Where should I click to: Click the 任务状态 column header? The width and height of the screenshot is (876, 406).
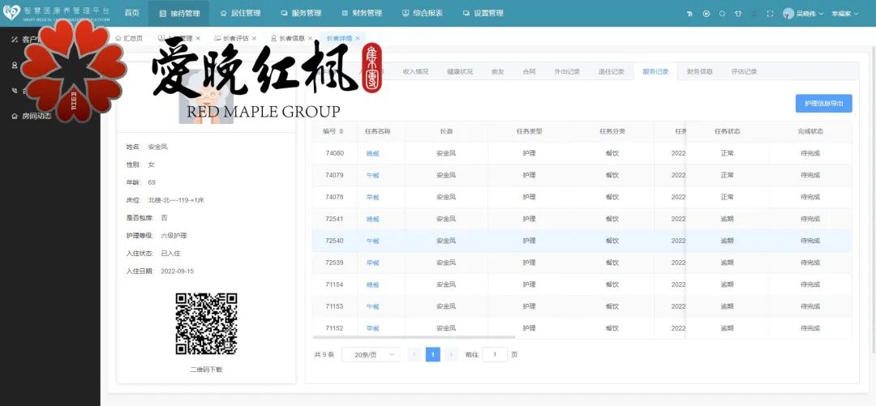pyautogui.click(x=728, y=131)
